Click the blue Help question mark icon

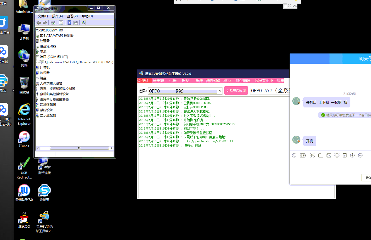click(69, 23)
